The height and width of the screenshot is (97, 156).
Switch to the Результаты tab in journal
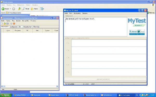coord(5,27)
